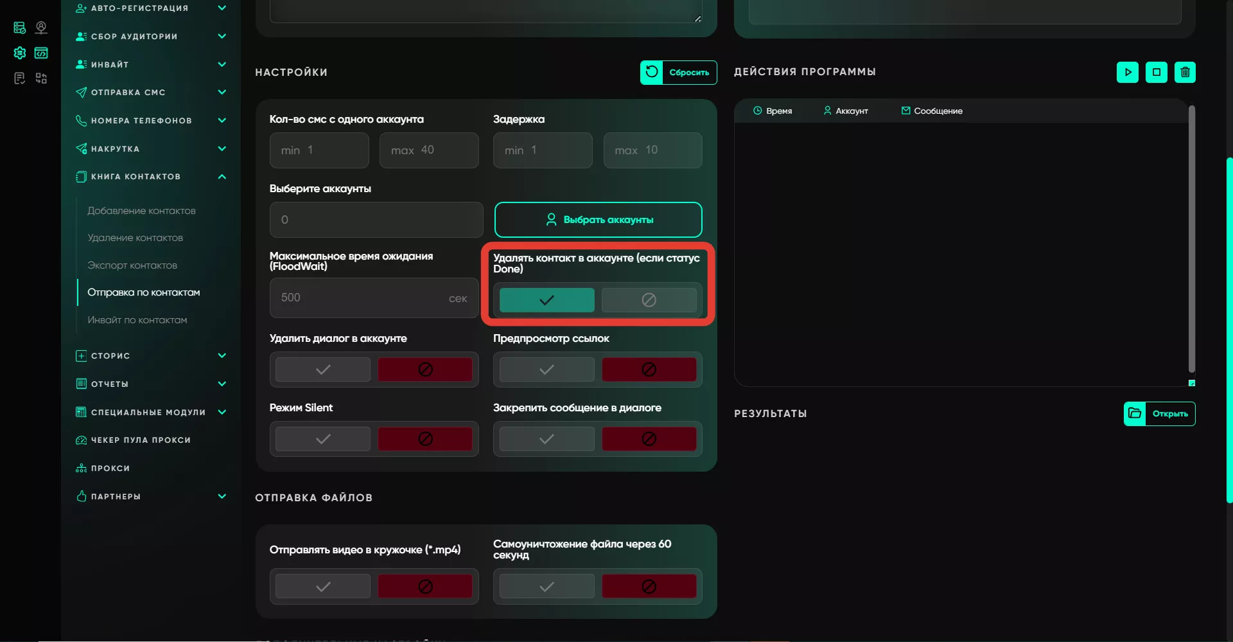Screen dimensions: 1233x642
Task: Enable Удалять контакт в аккаунте with checkmark
Action: click(x=547, y=300)
